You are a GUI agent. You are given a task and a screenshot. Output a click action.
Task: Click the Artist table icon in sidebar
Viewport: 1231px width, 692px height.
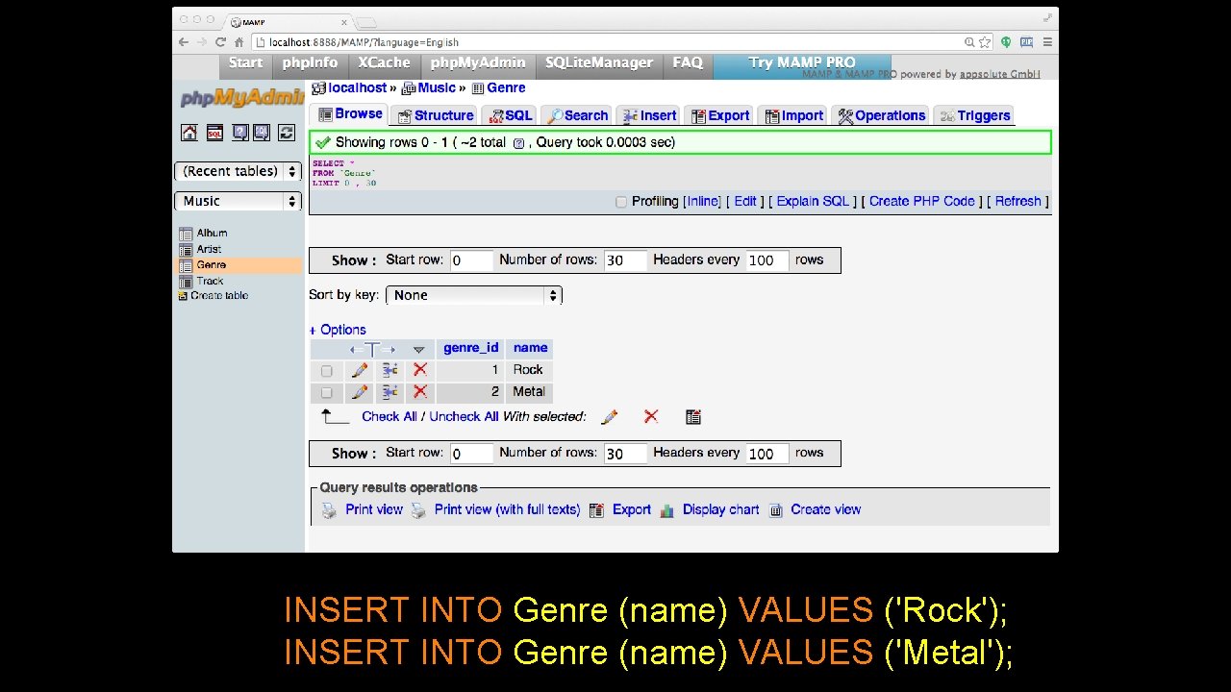point(186,250)
